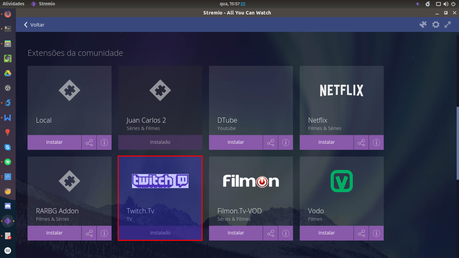Click the Stremio icon in the dock
459x258 pixels.
coord(8,221)
